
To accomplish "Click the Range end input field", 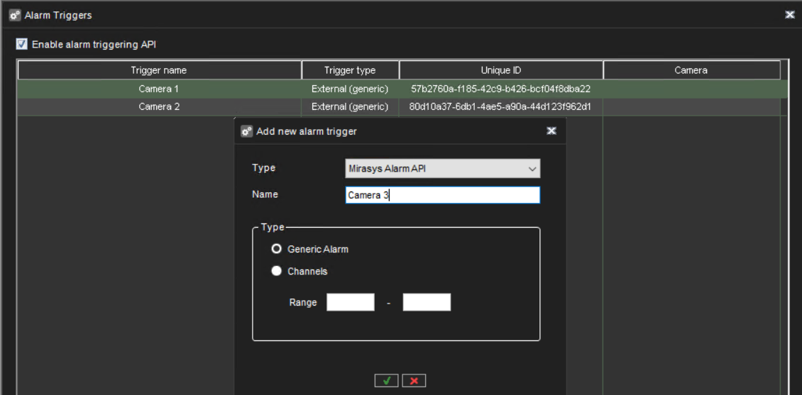I will pyautogui.click(x=427, y=302).
